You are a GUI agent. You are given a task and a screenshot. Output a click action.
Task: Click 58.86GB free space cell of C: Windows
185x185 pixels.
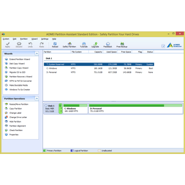(128, 68)
